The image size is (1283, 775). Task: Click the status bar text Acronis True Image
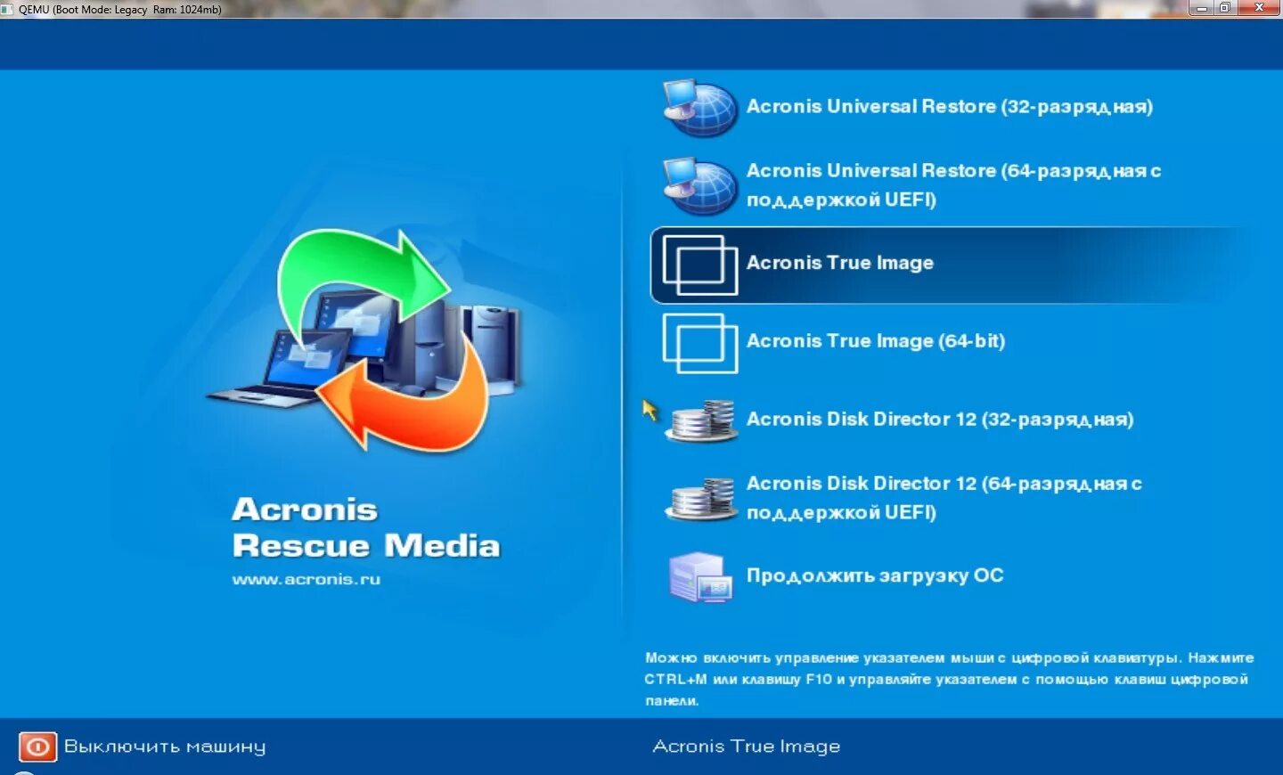point(747,746)
